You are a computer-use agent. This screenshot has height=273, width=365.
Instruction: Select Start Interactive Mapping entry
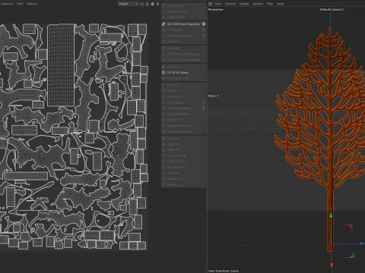183,54
